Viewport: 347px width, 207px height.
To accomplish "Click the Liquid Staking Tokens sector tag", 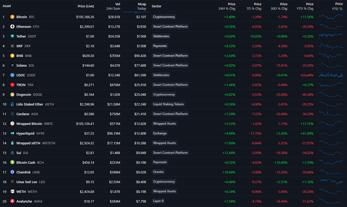I will 168,104.
